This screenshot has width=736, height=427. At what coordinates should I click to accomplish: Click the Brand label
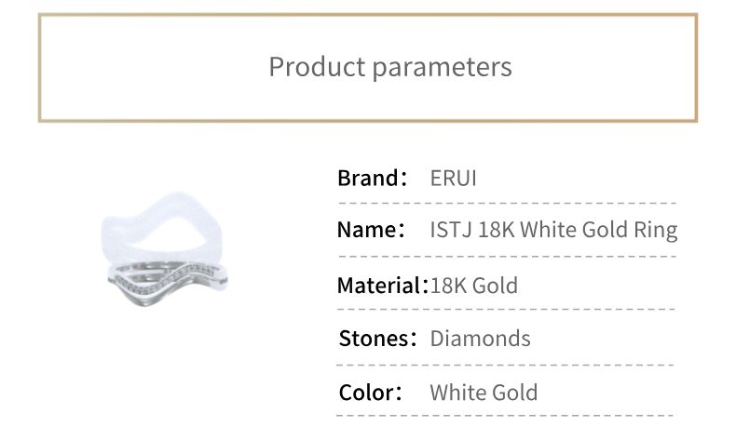pyautogui.click(x=372, y=178)
